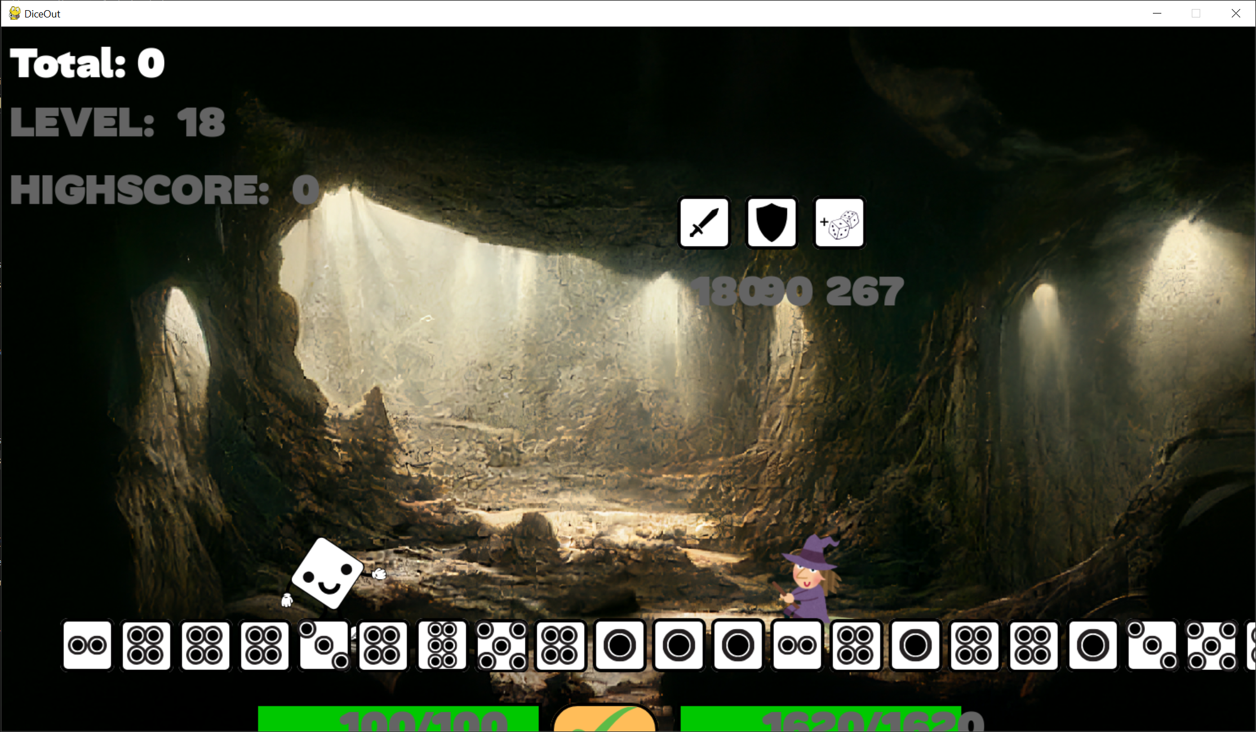Choose the six-pip die in the row
This screenshot has width=1256, height=732.
[x=442, y=645]
